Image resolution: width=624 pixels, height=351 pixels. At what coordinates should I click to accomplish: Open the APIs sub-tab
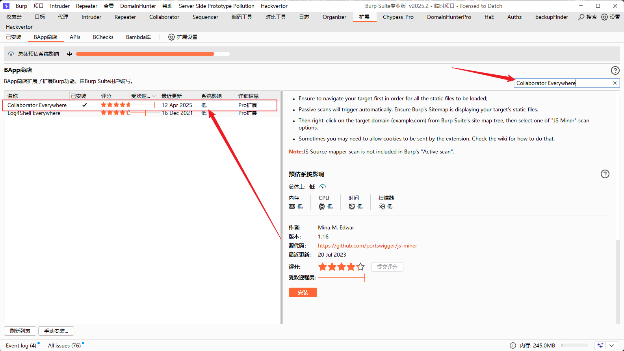[75, 37]
